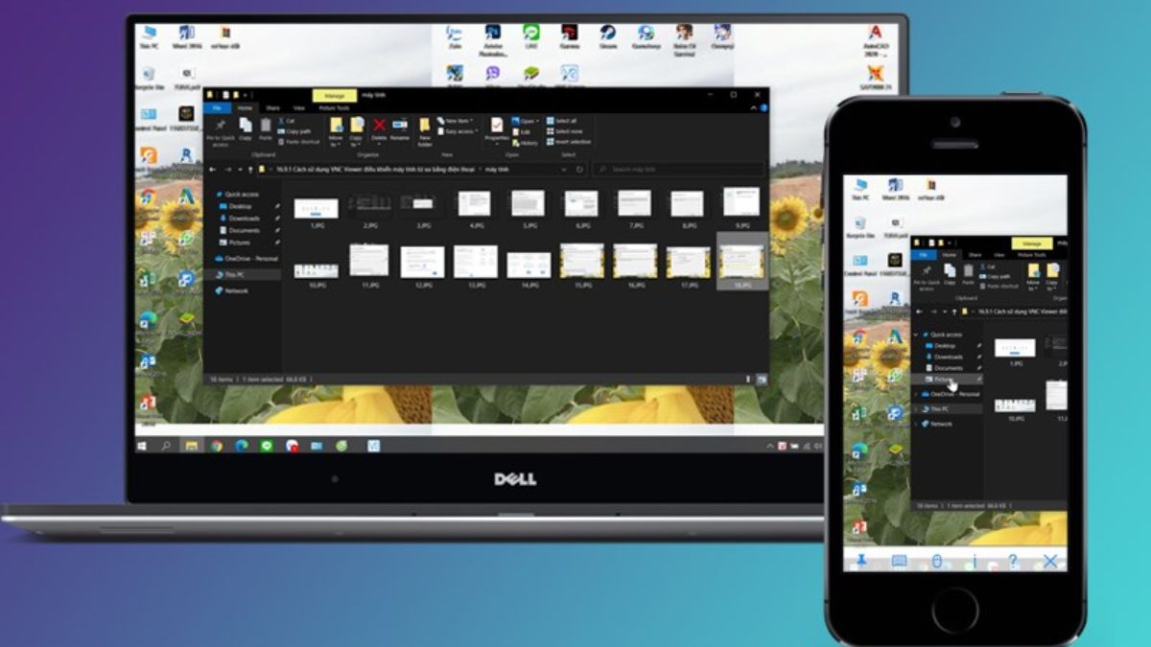Click Chrome on the laptop taskbar
Image resolution: width=1151 pixels, height=647 pixels.
pos(216,446)
